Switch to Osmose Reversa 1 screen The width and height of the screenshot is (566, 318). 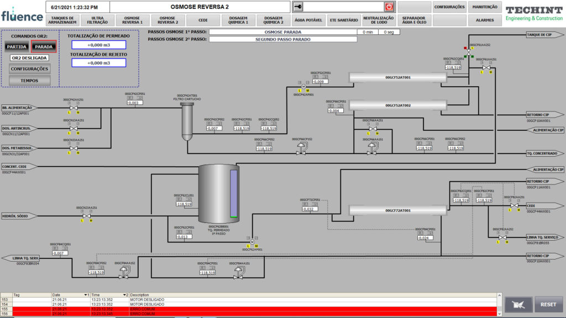[x=133, y=20]
